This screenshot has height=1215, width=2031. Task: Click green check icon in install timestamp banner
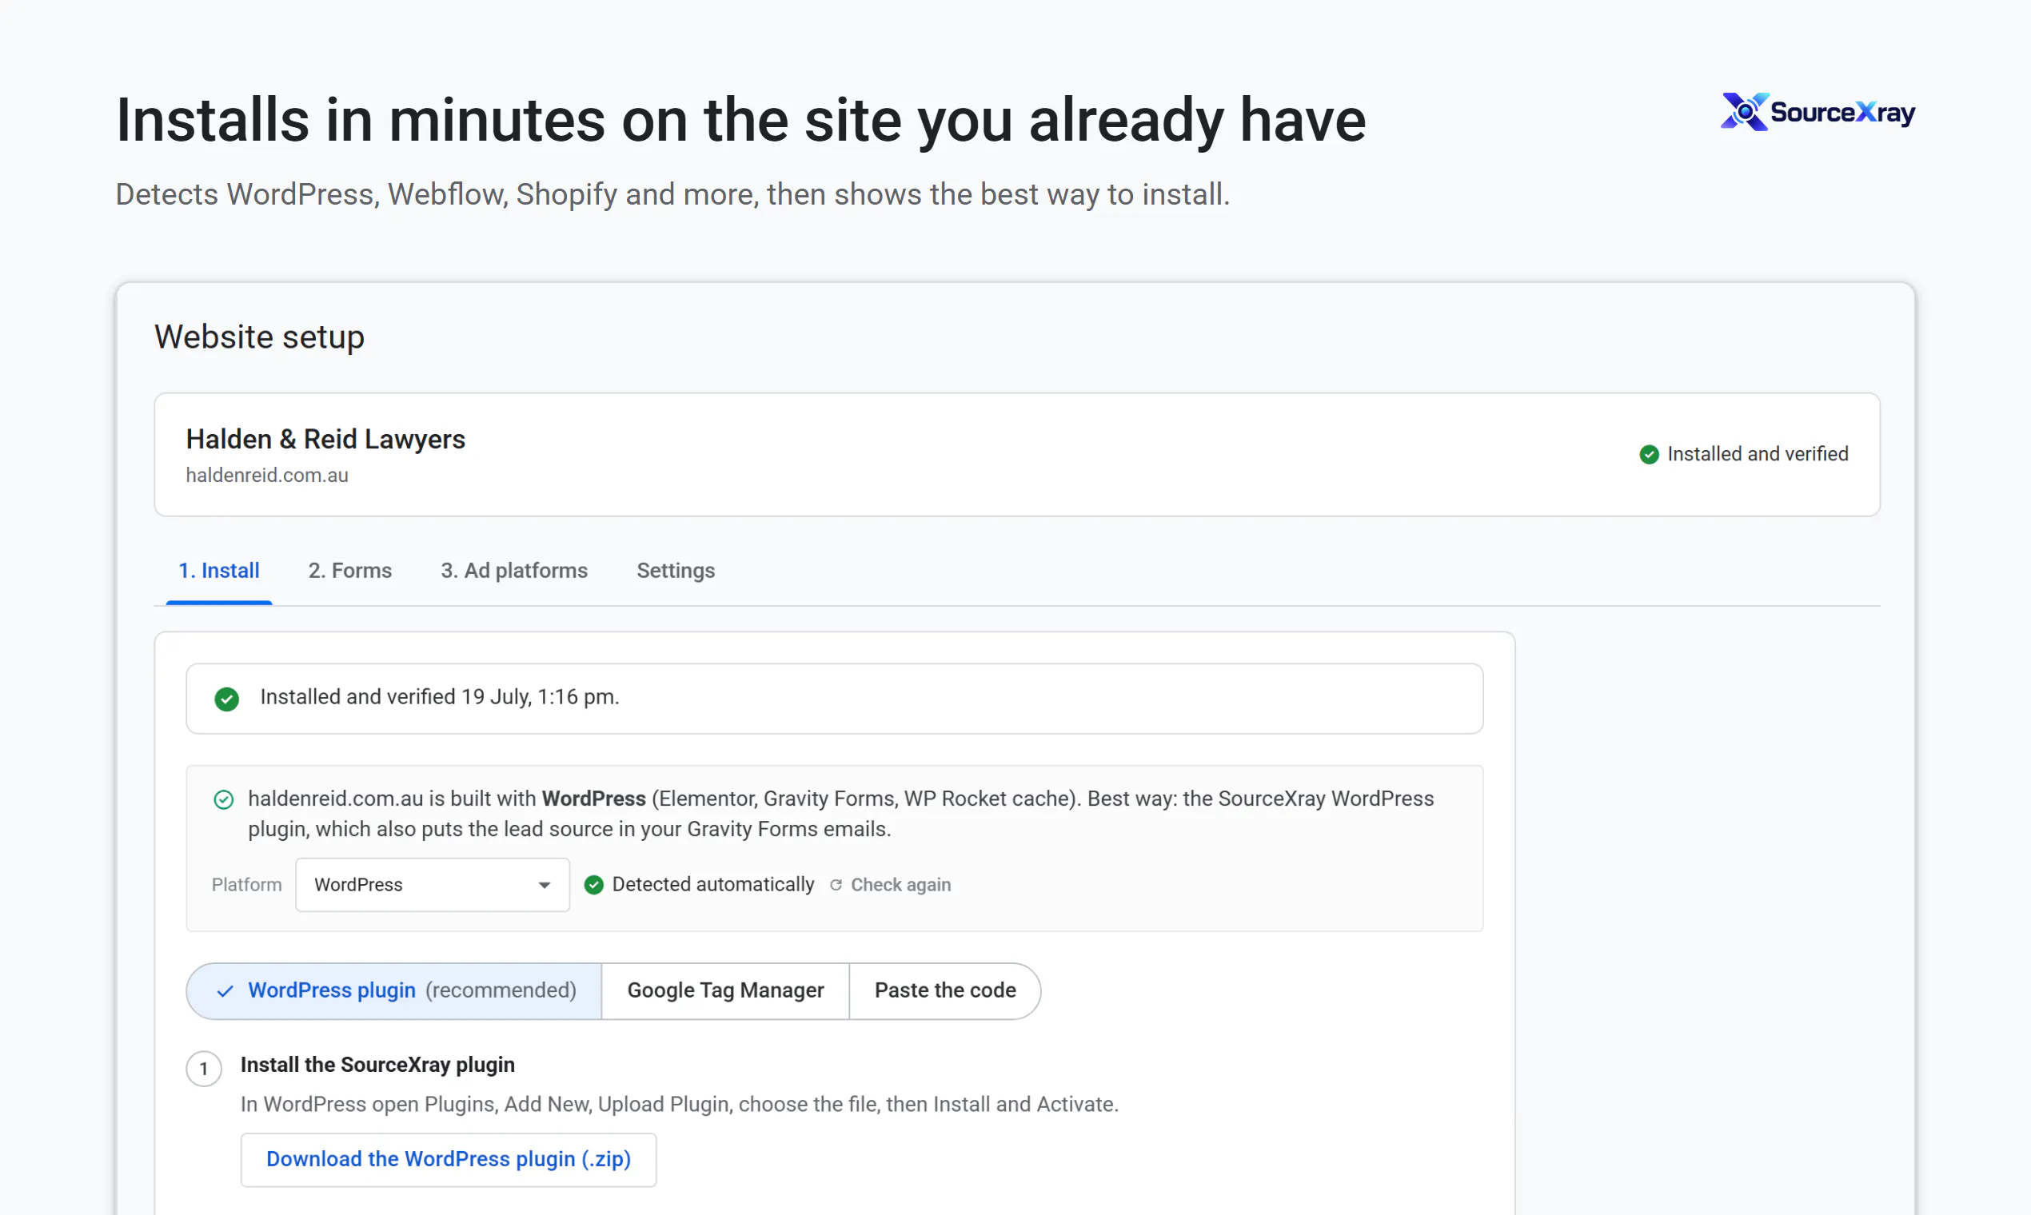[x=227, y=699]
